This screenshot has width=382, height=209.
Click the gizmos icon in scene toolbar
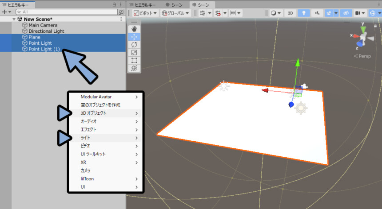(x=373, y=13)
